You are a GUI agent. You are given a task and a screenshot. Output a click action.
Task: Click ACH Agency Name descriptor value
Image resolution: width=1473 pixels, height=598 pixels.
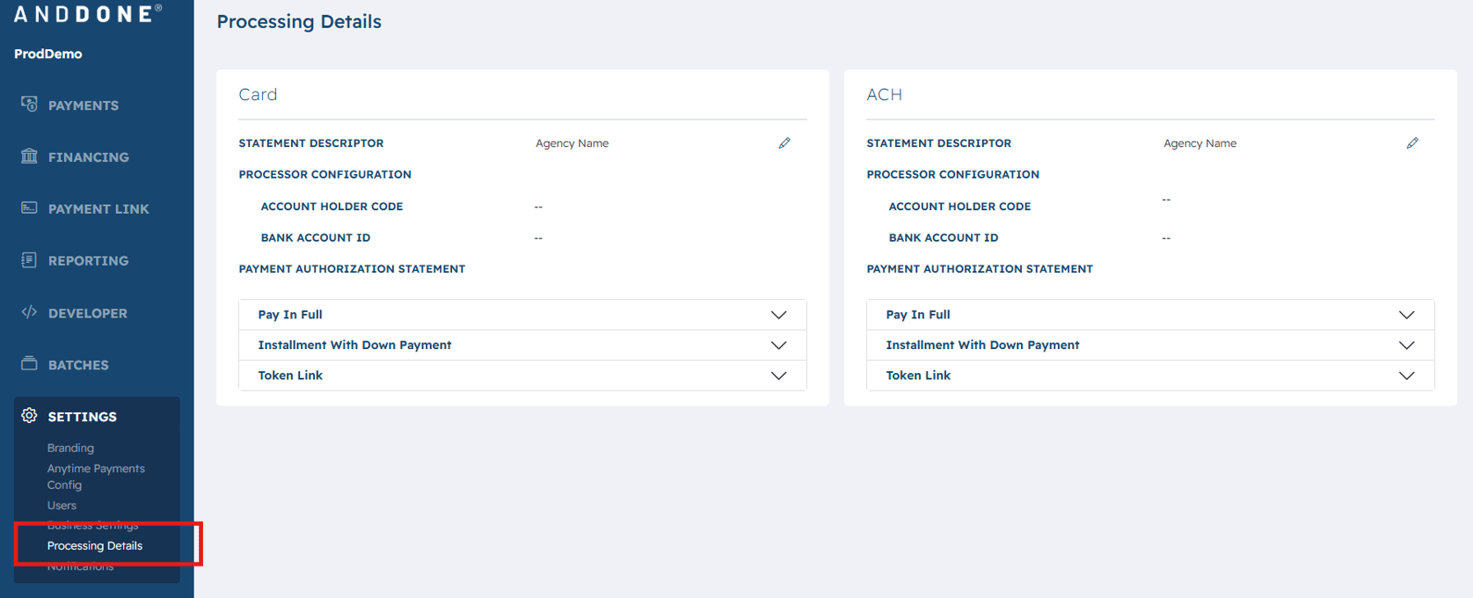[x=1200, y=143]
